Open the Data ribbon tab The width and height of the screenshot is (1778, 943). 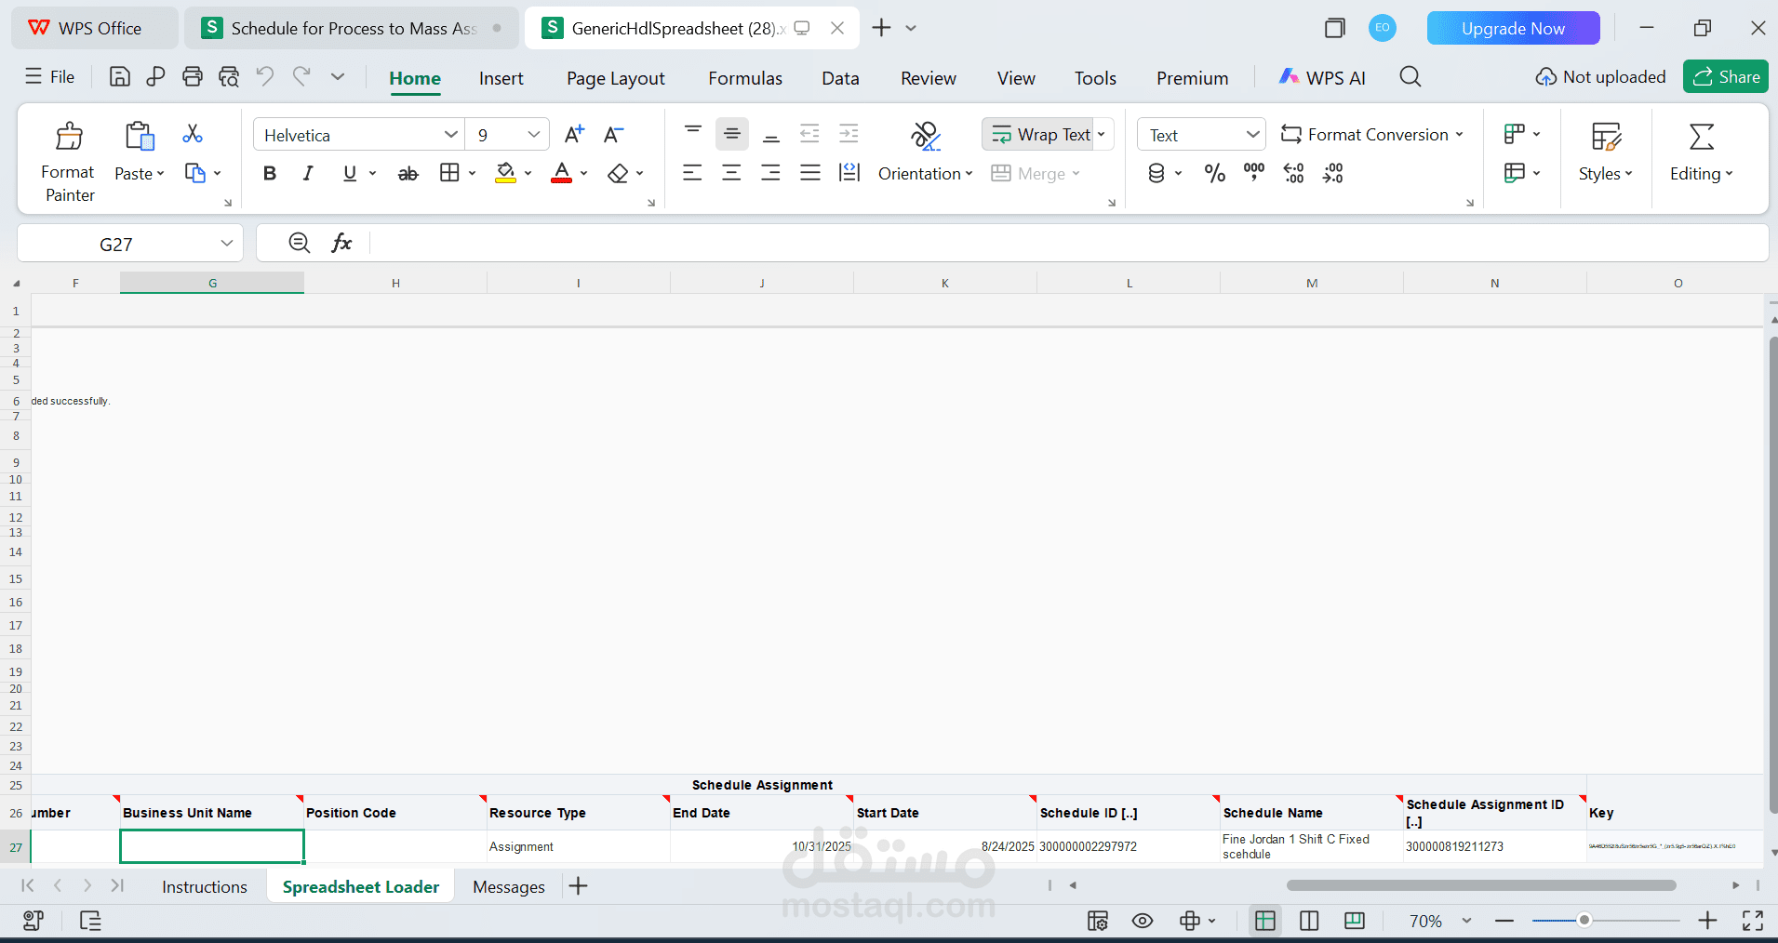(840, 78)
